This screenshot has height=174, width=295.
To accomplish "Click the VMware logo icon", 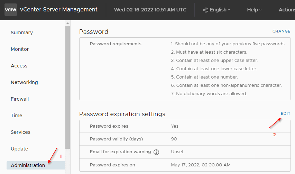I will pos(10,10).
